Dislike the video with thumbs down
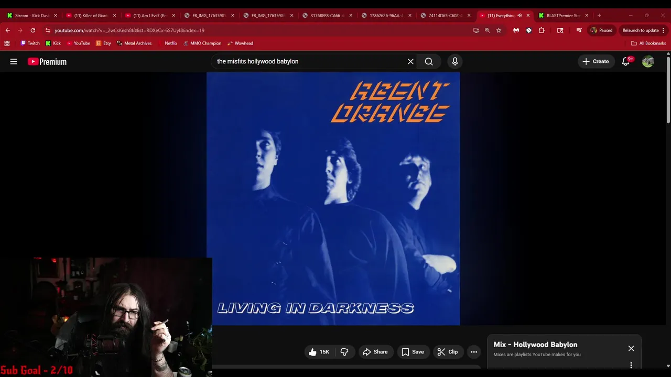This screenshot has height=377, width=671. tap(344, 352)
